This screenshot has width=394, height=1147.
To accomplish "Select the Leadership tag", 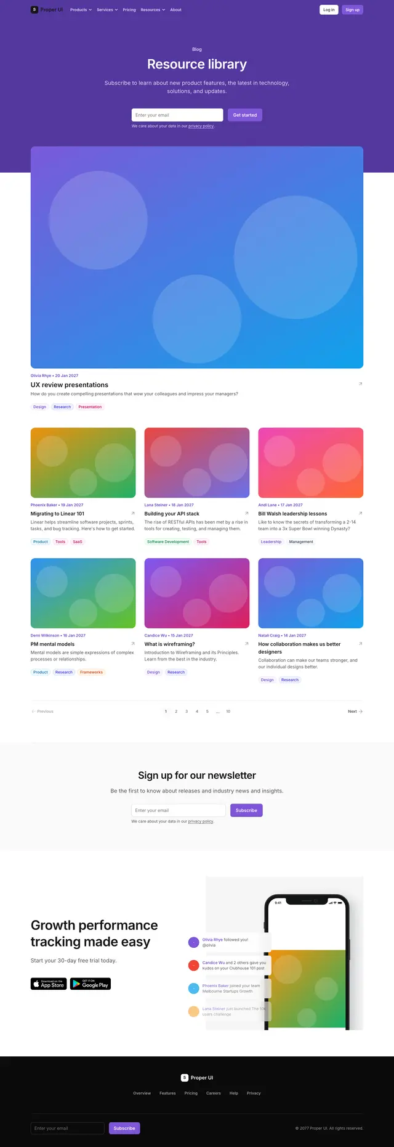I will (x=271, y=542).
